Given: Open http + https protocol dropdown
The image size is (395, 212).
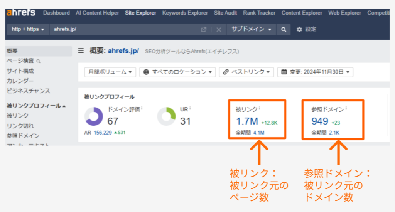Looking at the screenshot, I should (28, 29).
